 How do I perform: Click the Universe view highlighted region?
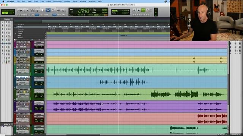click(x=65, y=22)
